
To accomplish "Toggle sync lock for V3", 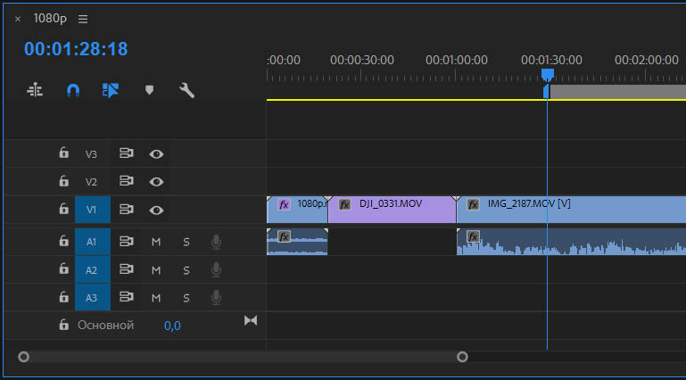I will [x=127, y=153].
